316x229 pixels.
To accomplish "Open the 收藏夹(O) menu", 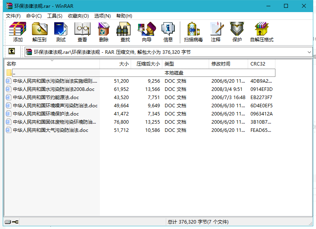I will [x=78, y=16].
